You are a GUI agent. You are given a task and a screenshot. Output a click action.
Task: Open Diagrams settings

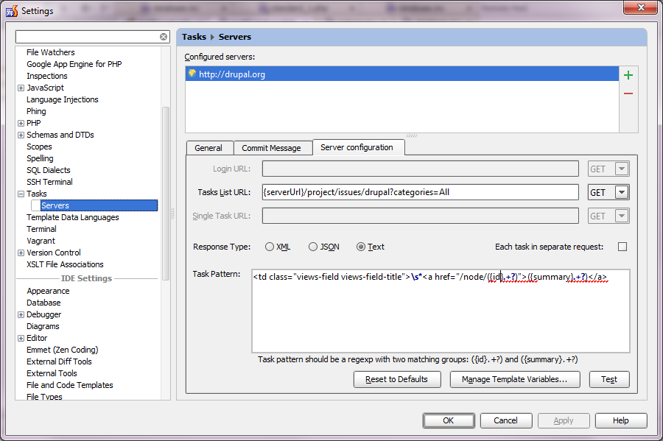(x=43, y=327)
